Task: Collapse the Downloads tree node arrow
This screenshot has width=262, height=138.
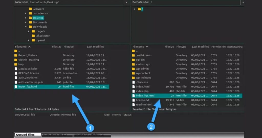Action: point(26,27)
